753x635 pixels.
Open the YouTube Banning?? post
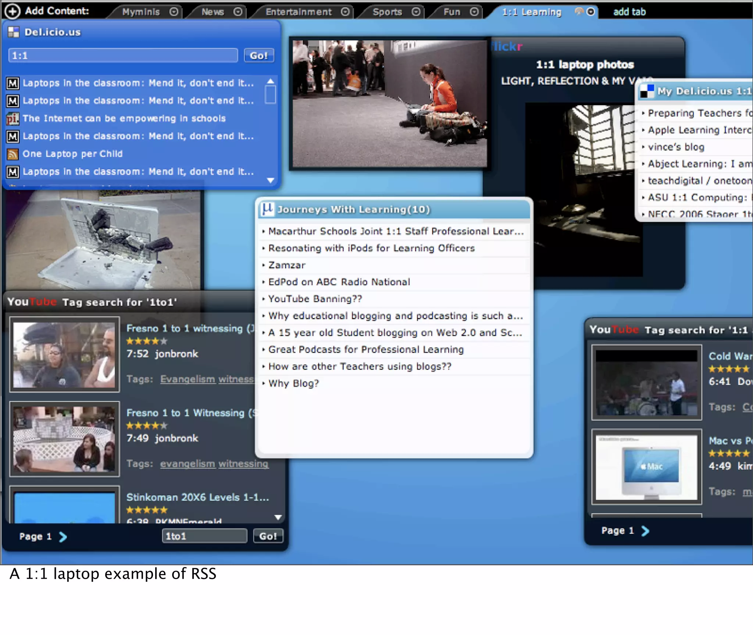[315, 299]
